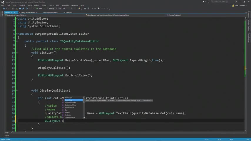Click the Navigate Backward arrow icon

point(4,9)
